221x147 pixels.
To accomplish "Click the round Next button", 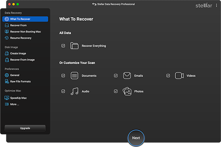I will tap(136, 138).
